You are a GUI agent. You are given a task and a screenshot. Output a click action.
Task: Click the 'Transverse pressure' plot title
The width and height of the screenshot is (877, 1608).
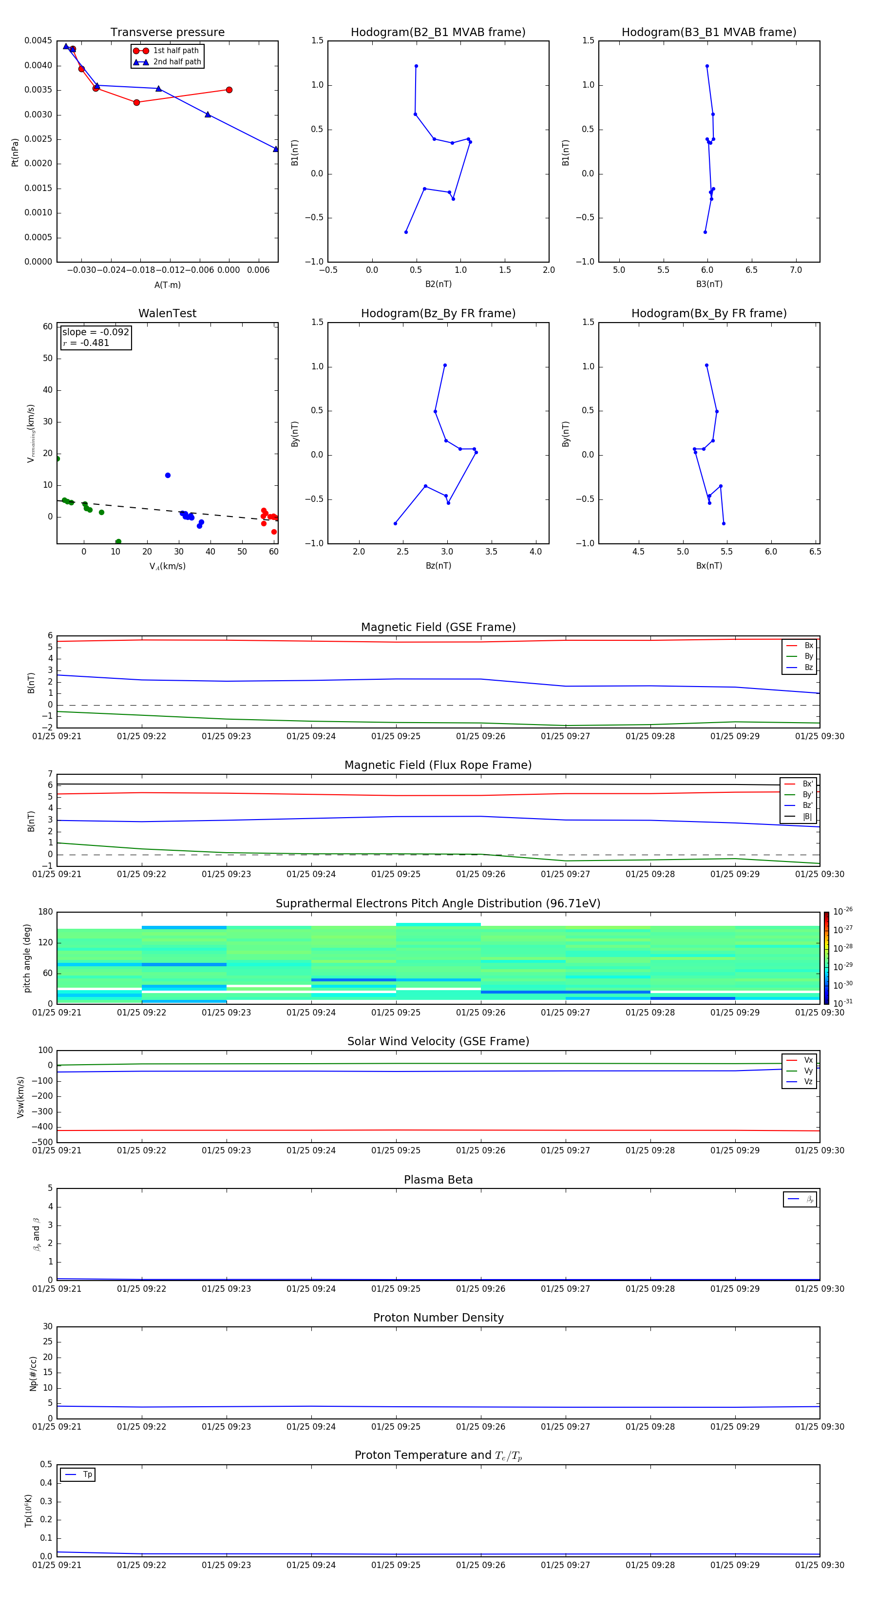pyautogui.click(x=167, y=33)
